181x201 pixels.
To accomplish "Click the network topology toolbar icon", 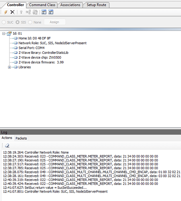I will [x=28, y=12].
